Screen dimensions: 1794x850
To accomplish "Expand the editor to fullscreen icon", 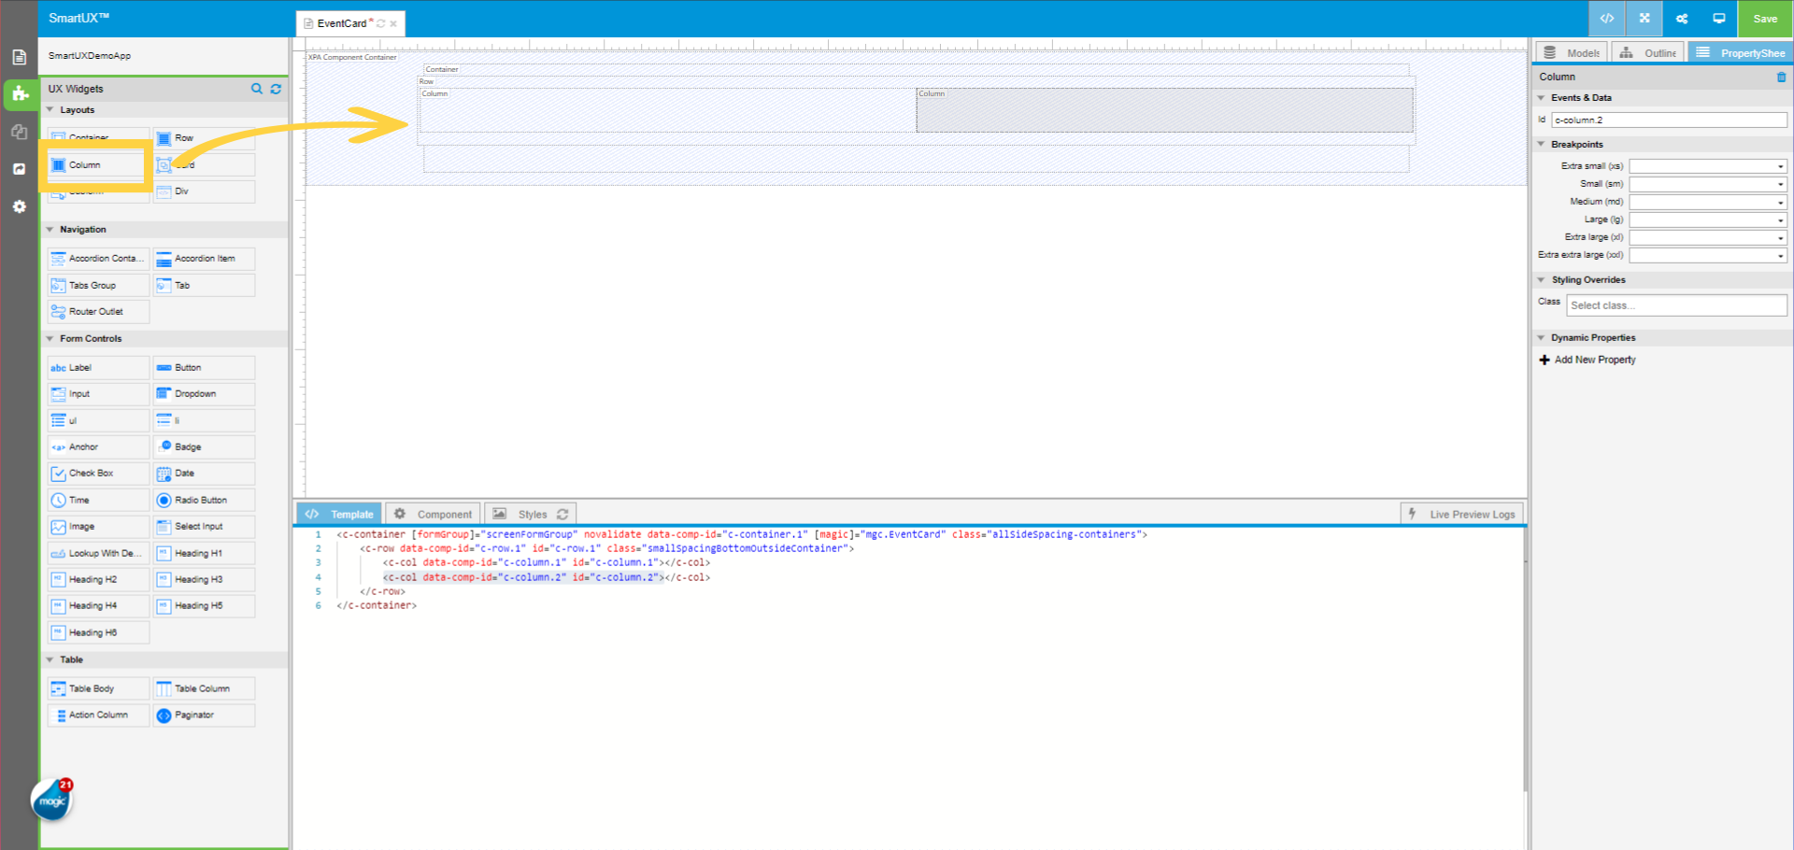I will [x=1644, y=19].
